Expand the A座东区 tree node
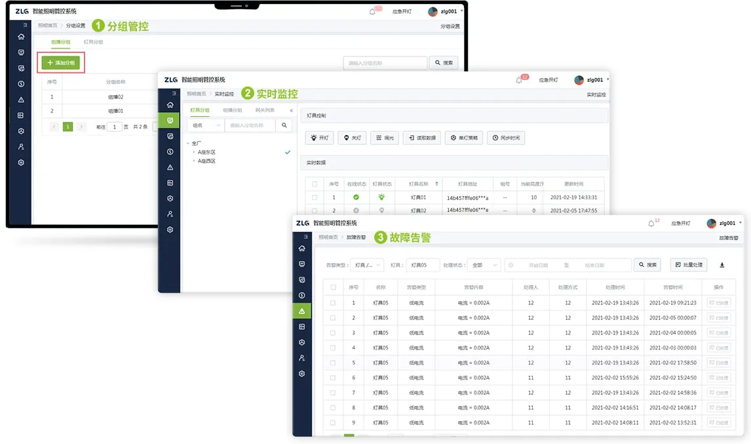The image size is (751, 444). [x=194, y=152]
